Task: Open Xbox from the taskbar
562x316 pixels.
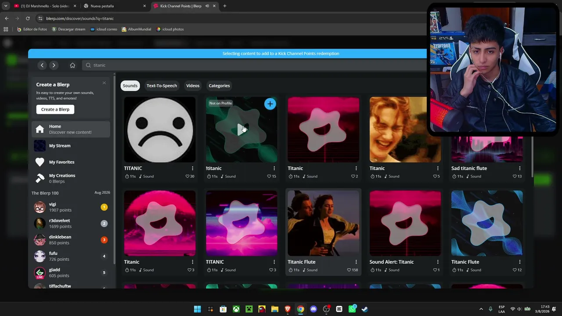Action: click(236, 309)
